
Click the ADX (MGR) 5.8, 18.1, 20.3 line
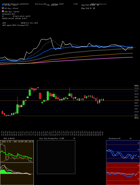[20, 23]
